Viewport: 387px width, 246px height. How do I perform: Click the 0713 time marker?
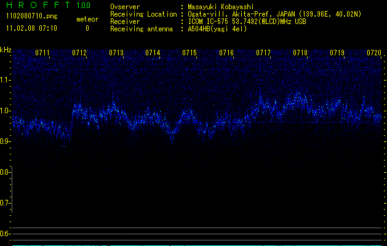116,54
